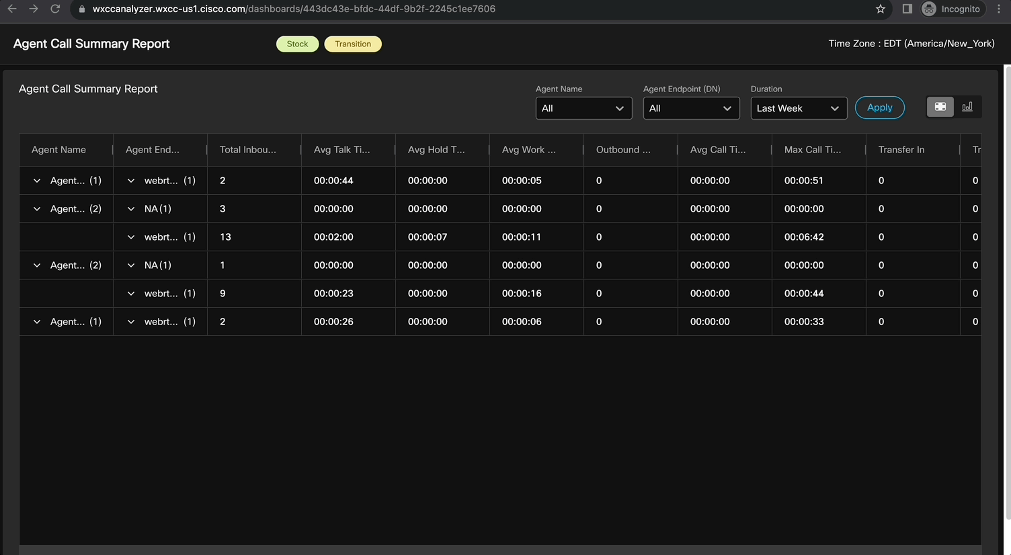Open the Agent Name dropdown
Viewport: 1011px width, 555px height.
[x=583, y=108]
